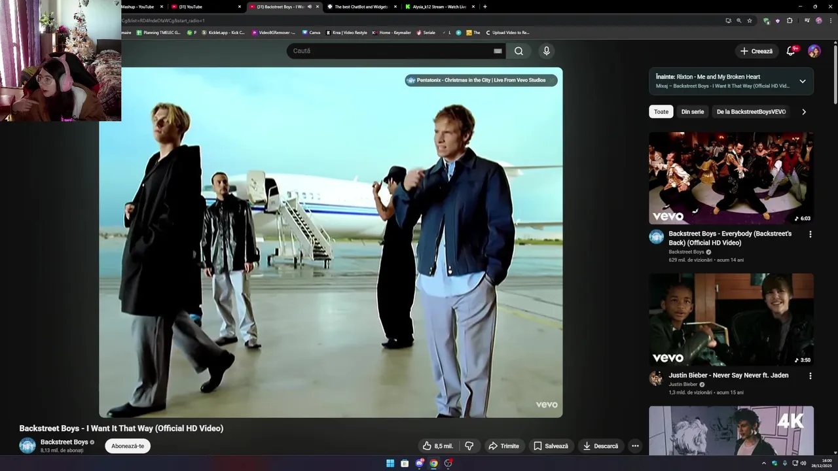Select the 'Din serie' filter chip
The height and width of the screenshot is (471, 838).
coord(693,112)
